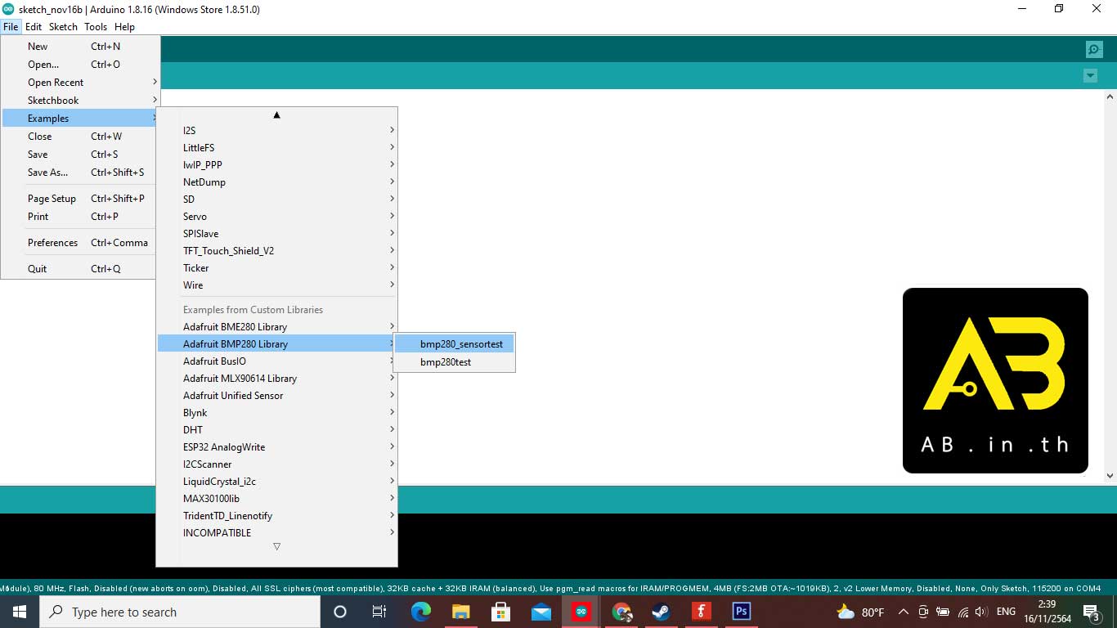Choose Close from the File menu
Screen dimensions: 1117x628
tap(80, 137)
